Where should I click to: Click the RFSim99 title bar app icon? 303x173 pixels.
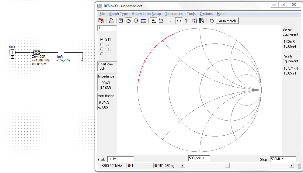pyautogui.click(x=99, y=6)
